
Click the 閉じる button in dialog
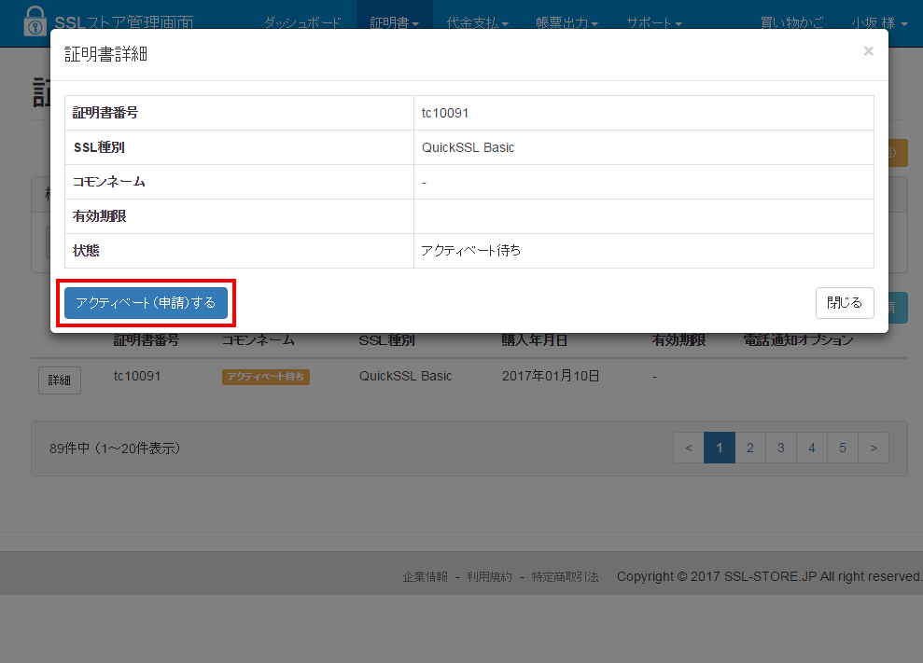coord(844,303)
